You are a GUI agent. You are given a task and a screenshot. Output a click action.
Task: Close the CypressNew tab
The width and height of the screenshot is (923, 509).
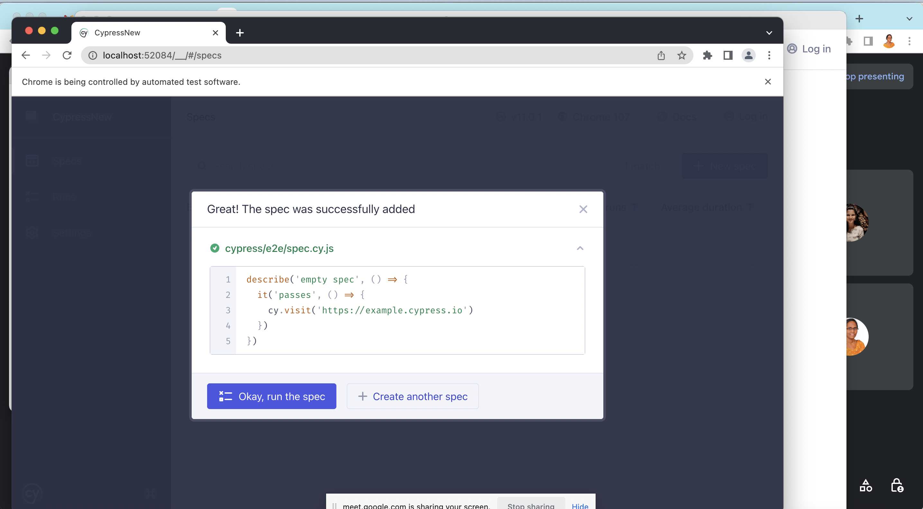click(x=215, y=33)
